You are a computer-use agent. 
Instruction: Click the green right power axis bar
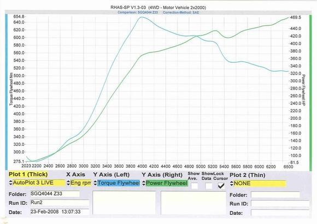(310, 92)
